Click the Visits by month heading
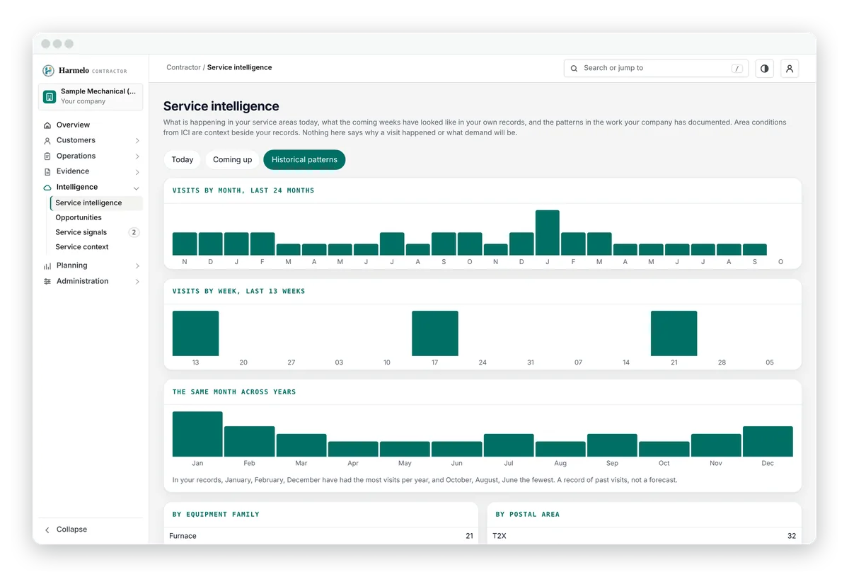The width and height of the screenshot is (849, 577). coord(243,190)
